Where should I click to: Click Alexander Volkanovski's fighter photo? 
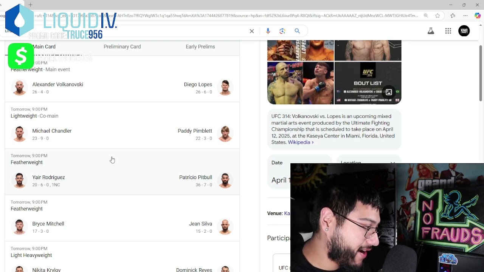click(19, 88)
